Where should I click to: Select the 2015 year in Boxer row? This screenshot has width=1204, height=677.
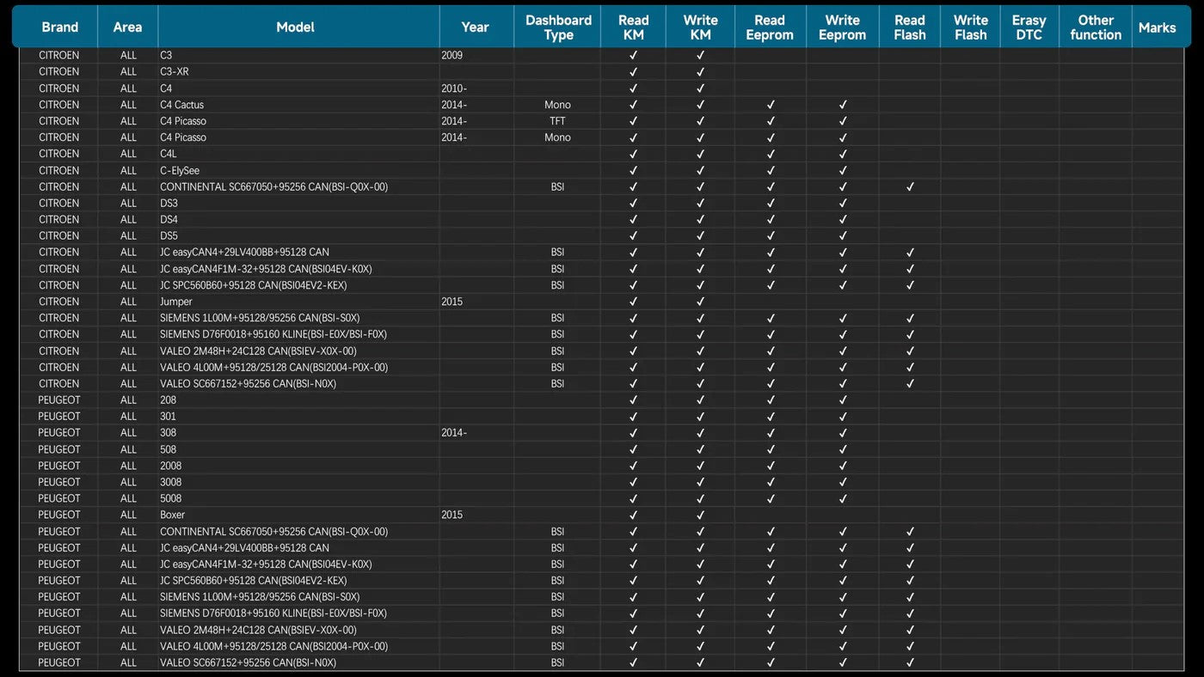pyautogui.click(x=476, y=515)
